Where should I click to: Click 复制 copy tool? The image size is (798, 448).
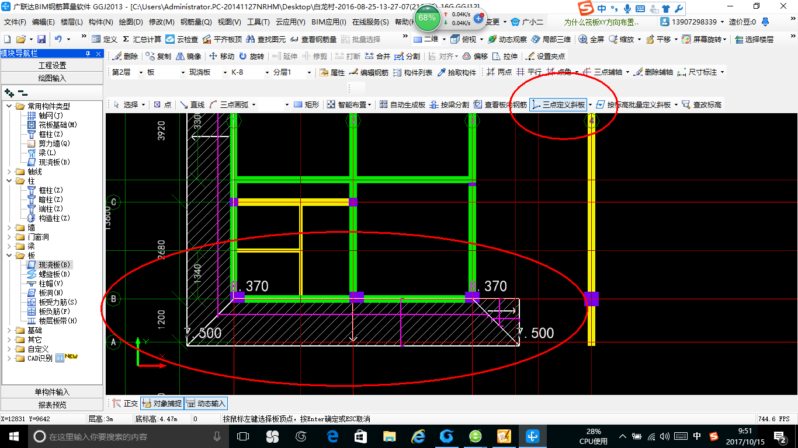[x=158, y=56]
